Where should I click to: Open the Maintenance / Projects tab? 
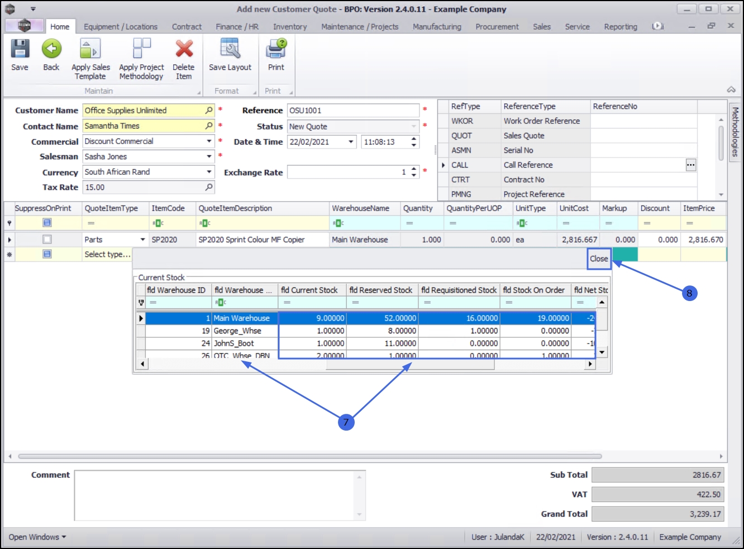(x=360, y=27)
